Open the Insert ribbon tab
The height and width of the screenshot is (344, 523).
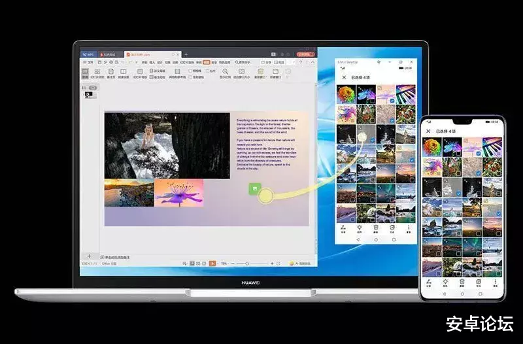[x=152, y=62]
